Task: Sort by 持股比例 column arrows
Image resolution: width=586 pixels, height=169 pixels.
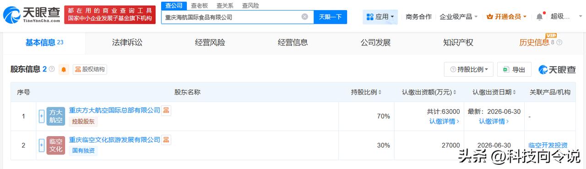Action: [x=380, y=92]
